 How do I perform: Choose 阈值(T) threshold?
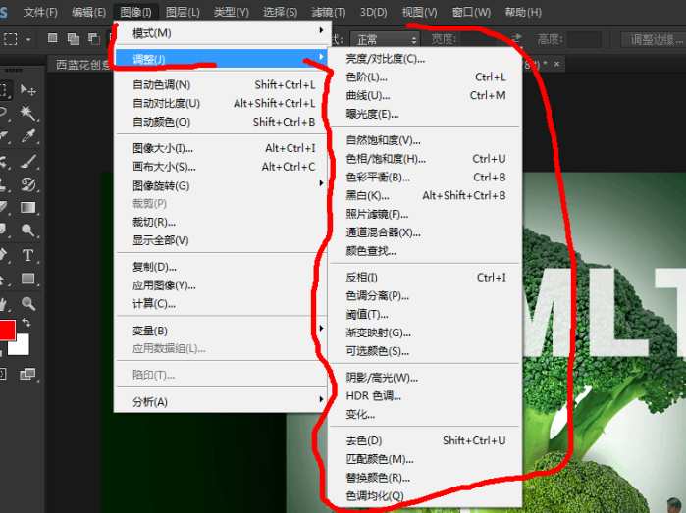(x=425, y=315)
